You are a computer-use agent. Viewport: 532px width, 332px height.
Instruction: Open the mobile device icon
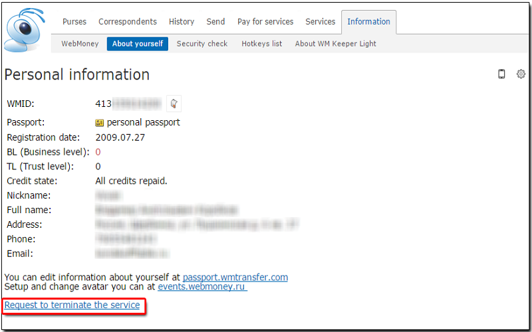(501, 74)
